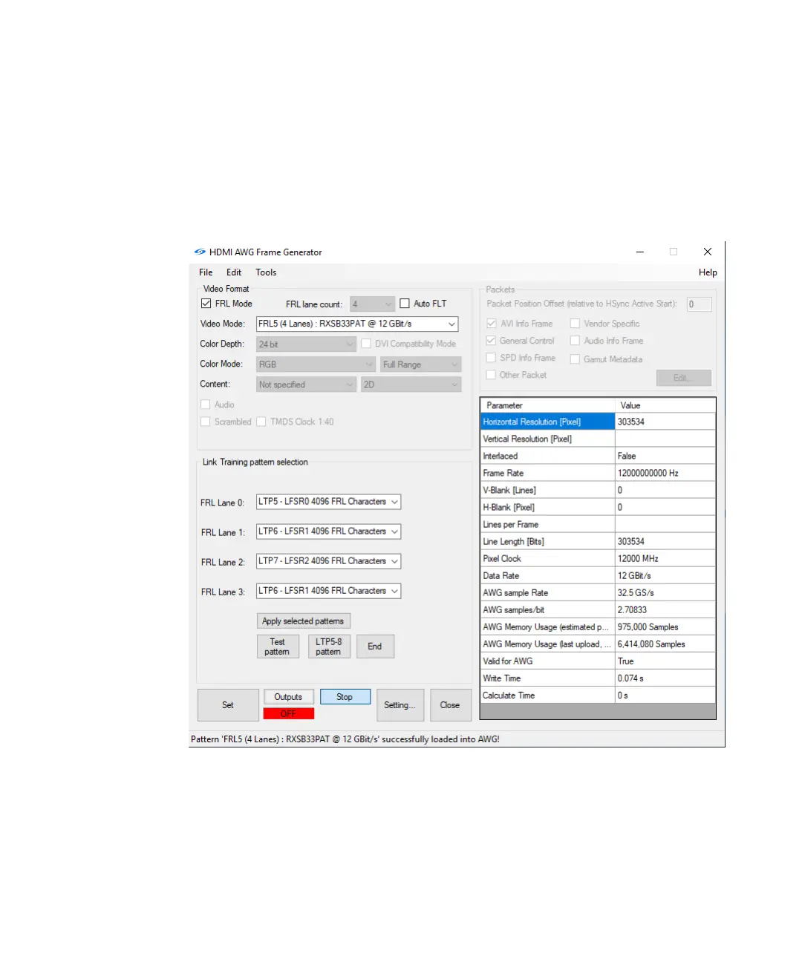Select the Horizontal Resolution [Pixel] row
Screen dimensions: 802x962
598,422
